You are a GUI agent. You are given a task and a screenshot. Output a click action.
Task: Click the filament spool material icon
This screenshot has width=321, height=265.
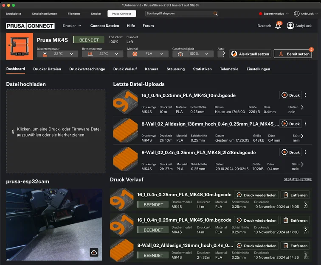coord(135,54)
